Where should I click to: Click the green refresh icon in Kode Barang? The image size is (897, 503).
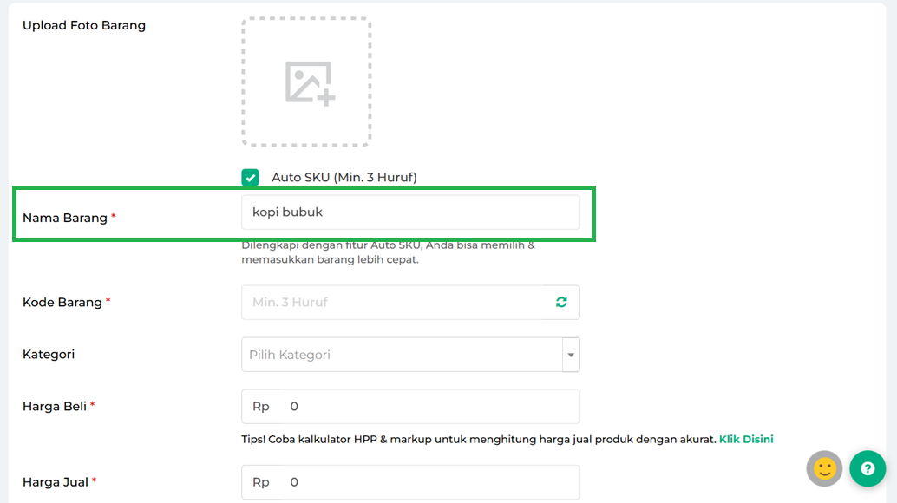pos(561,303)
